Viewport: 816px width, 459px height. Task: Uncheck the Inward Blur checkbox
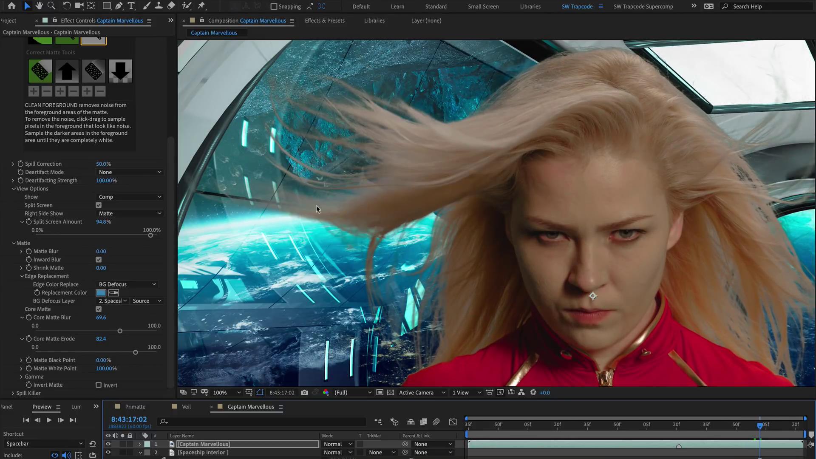coord(99,260)
